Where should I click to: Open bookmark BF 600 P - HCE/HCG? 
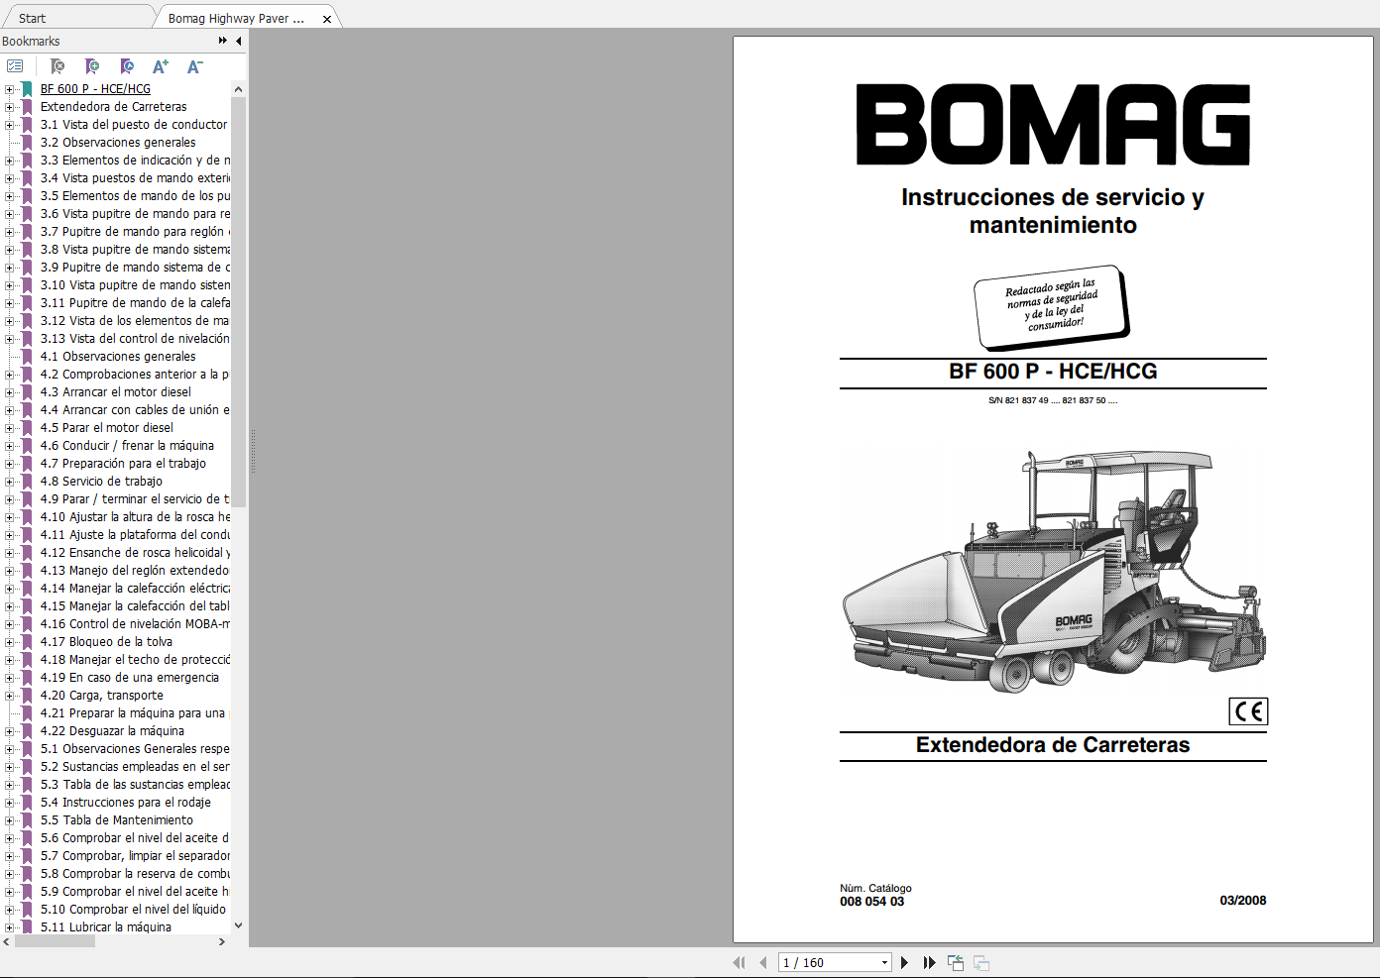95,89
